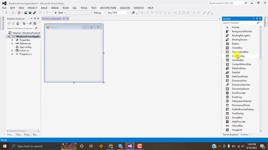Expand the Properties node in Solution Explorer
268x150 pixels.
pyautogui.click(x=12, y=40)
